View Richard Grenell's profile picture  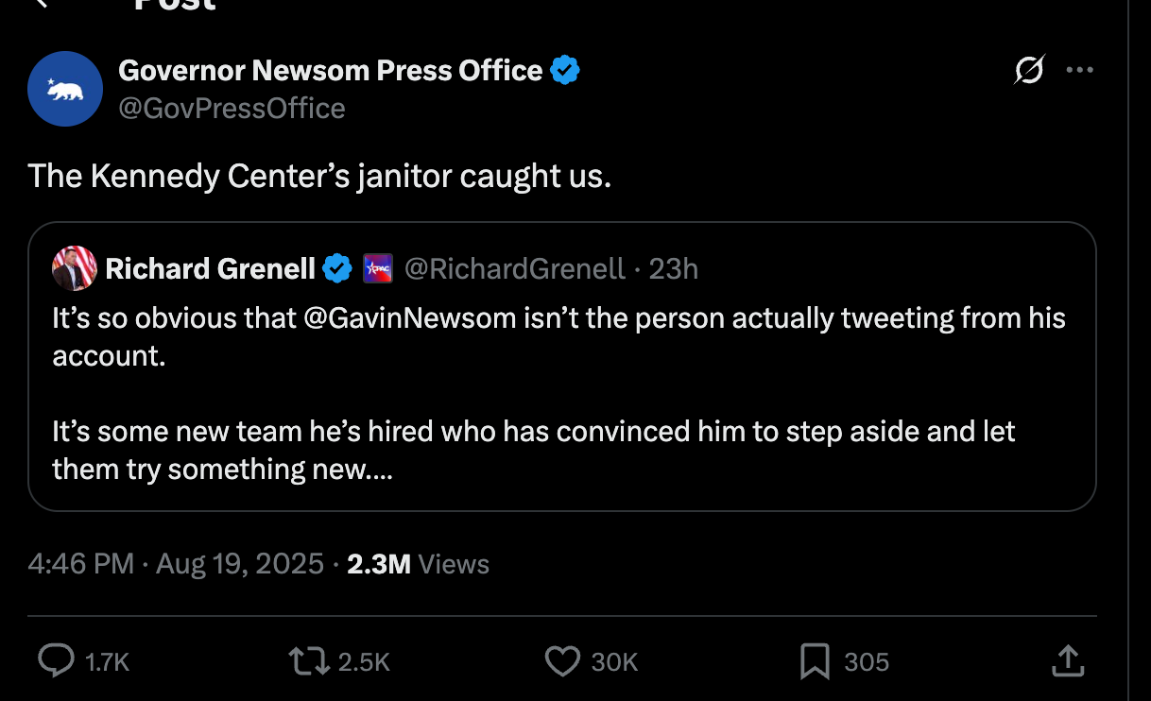click(75, 268)
